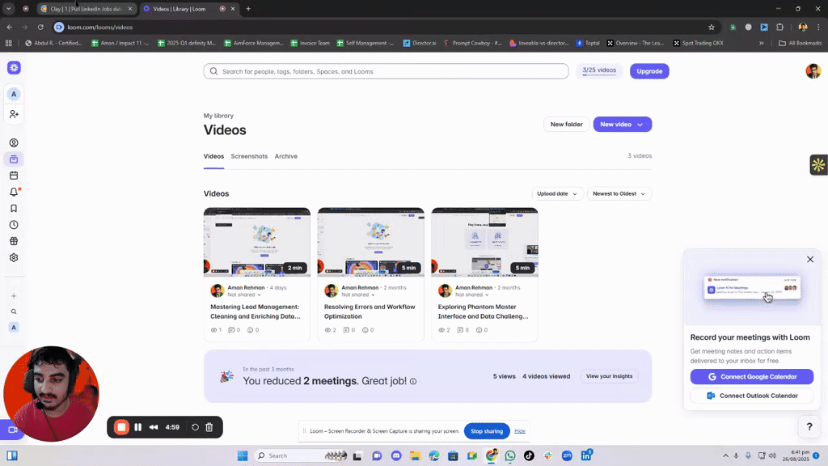This screenshot has width=828, height=466.
Task: Delete the recording via the trash icon
Action: 209,427
